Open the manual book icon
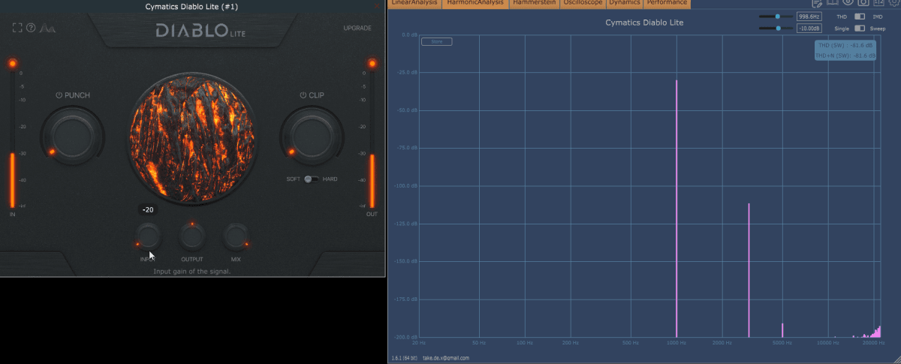Screen dimensions: 901x364 point(833,4)
